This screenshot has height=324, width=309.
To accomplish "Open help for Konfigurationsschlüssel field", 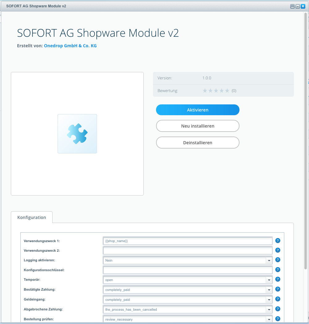I will [x=277, y=270].
